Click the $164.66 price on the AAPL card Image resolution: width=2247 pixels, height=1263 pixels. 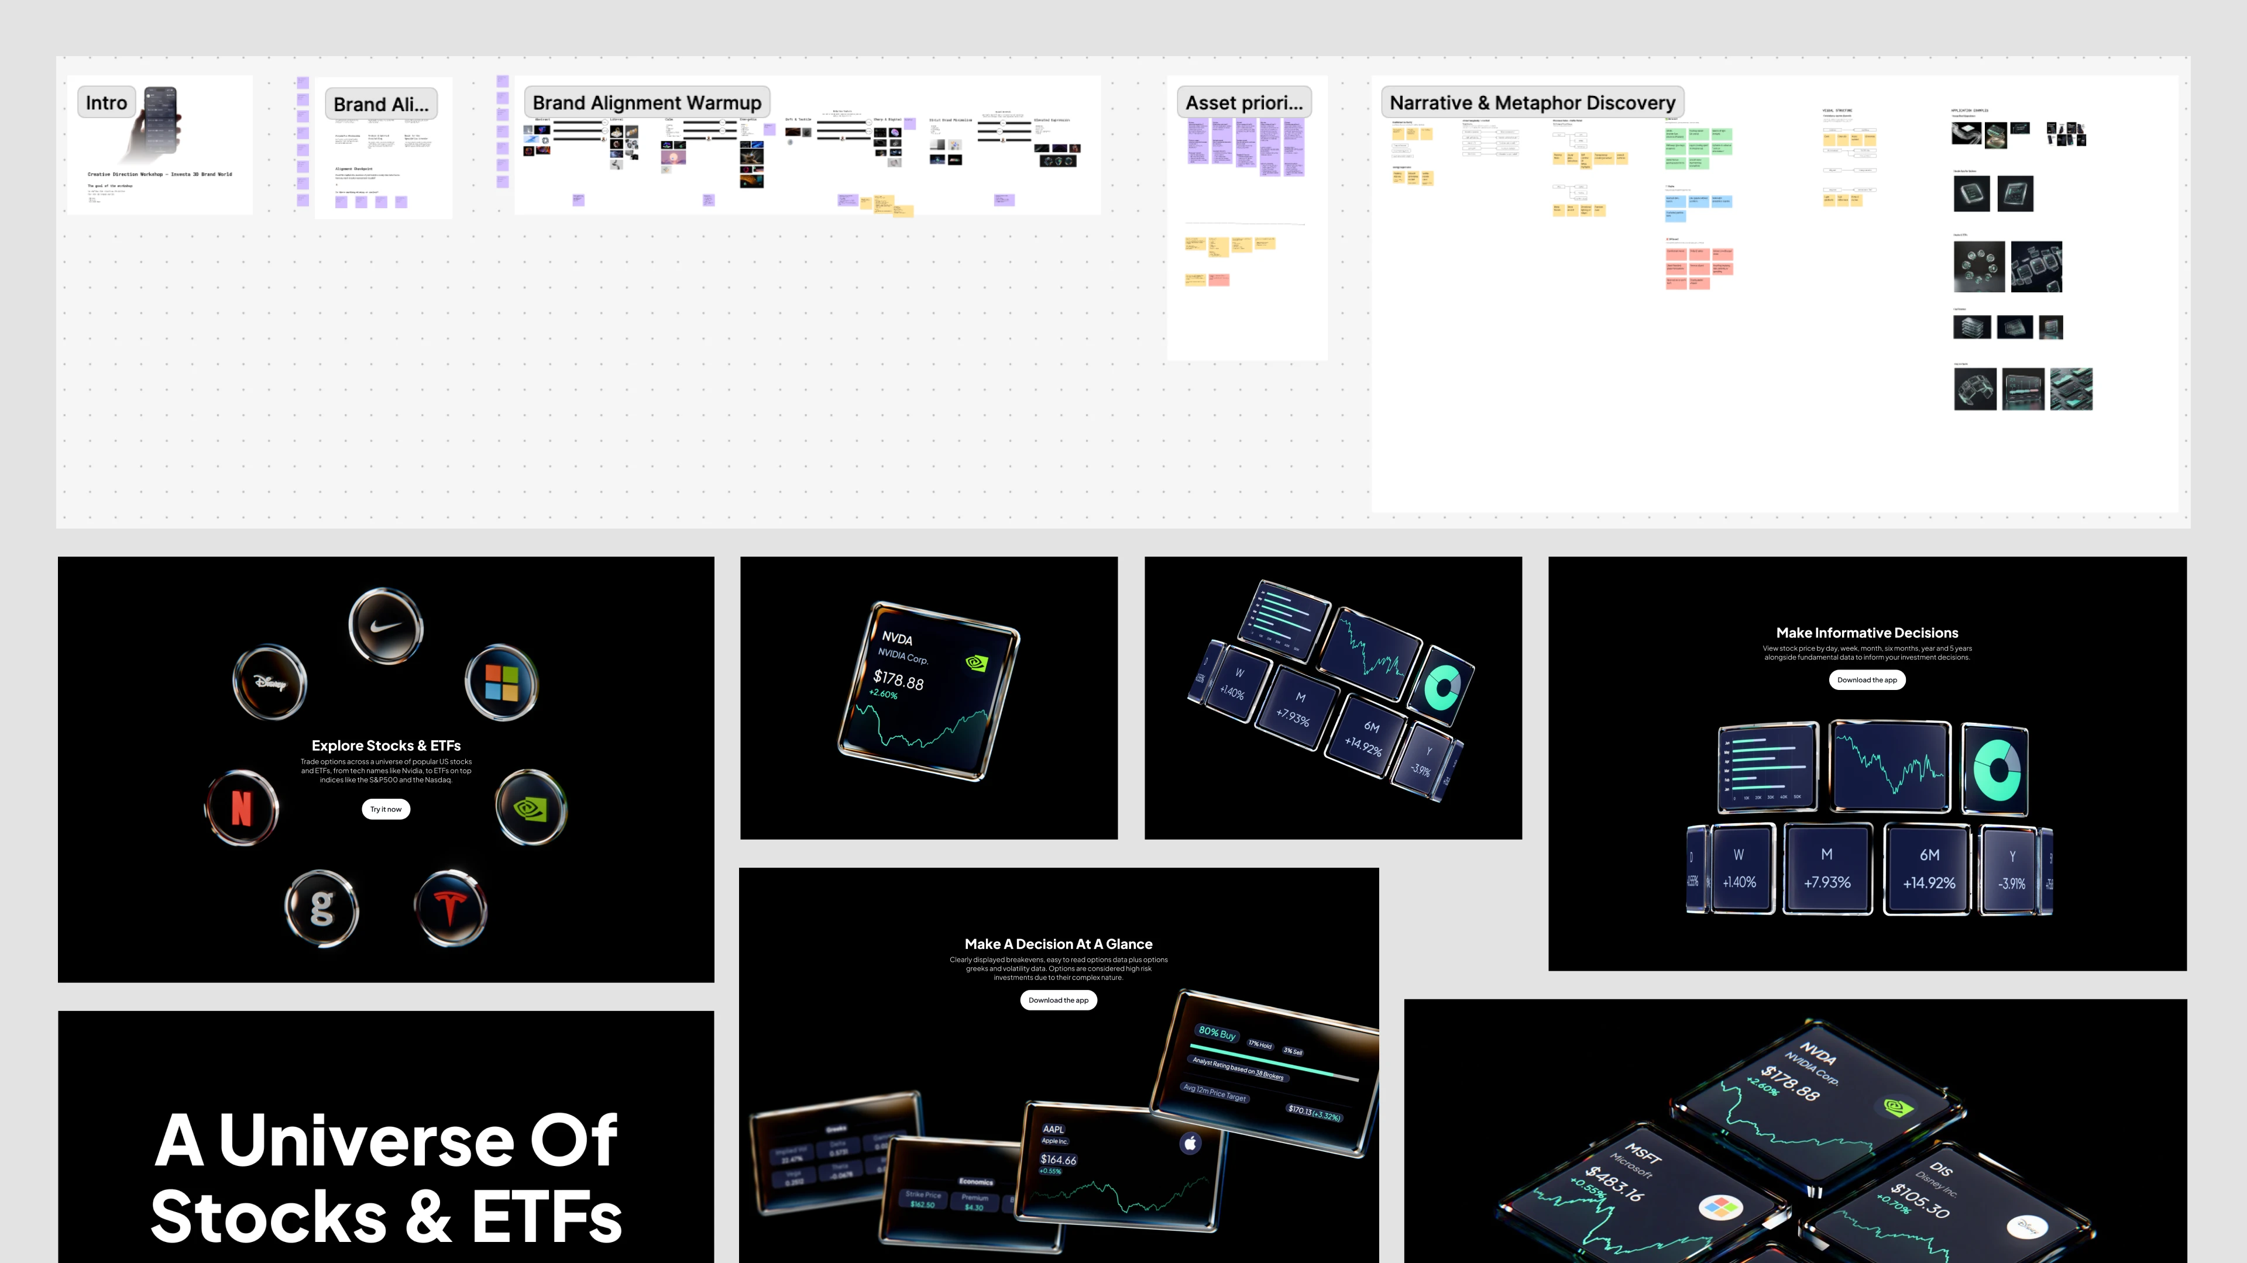[x=1058, y=1160]
